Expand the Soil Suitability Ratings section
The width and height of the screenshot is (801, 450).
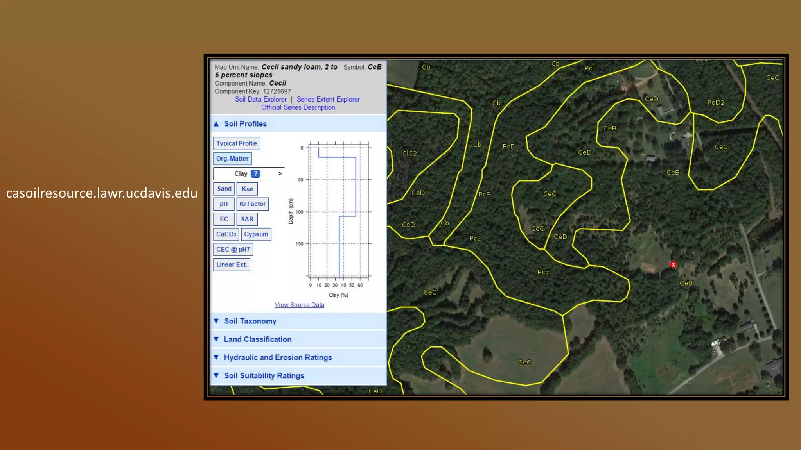(264, 375)
